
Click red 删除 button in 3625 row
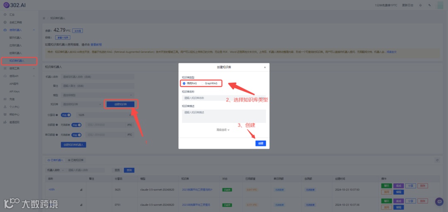tap(423, 186)
